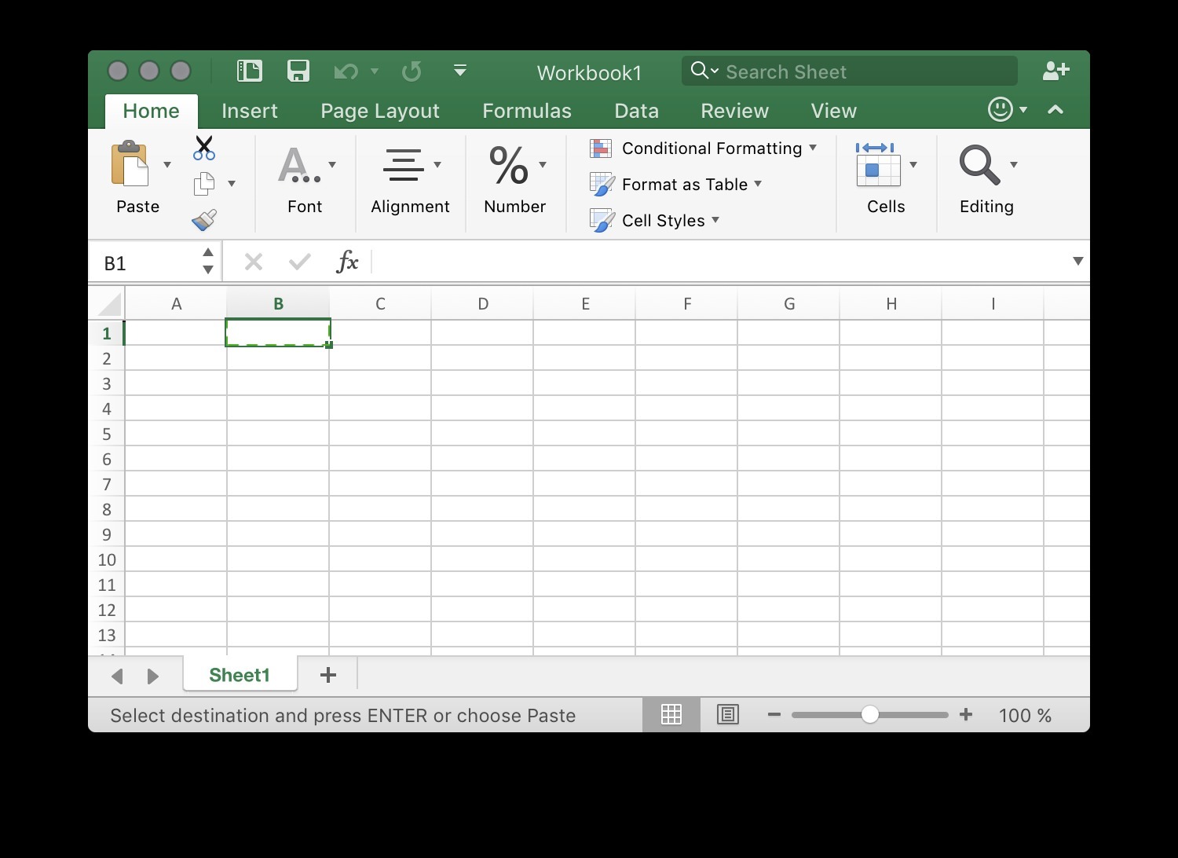1178x858 pixels.
Task: Click the Save floppy disk icon
Action: pos(298,71)
